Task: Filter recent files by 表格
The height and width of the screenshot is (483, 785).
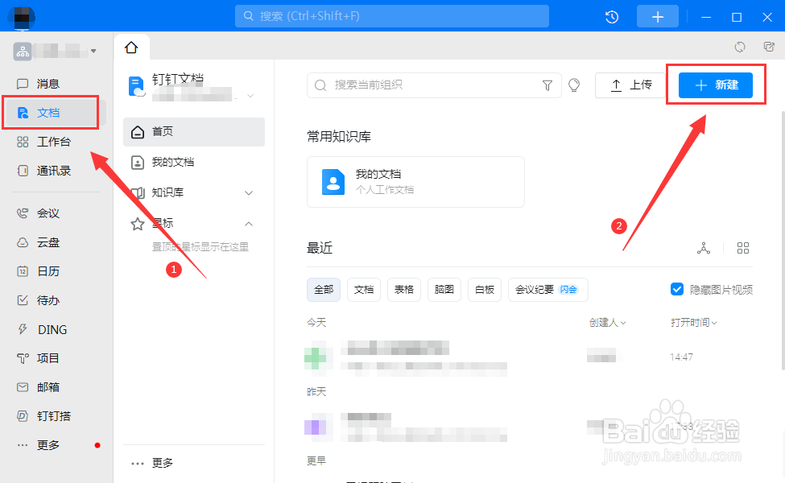Action: (404, 290)
